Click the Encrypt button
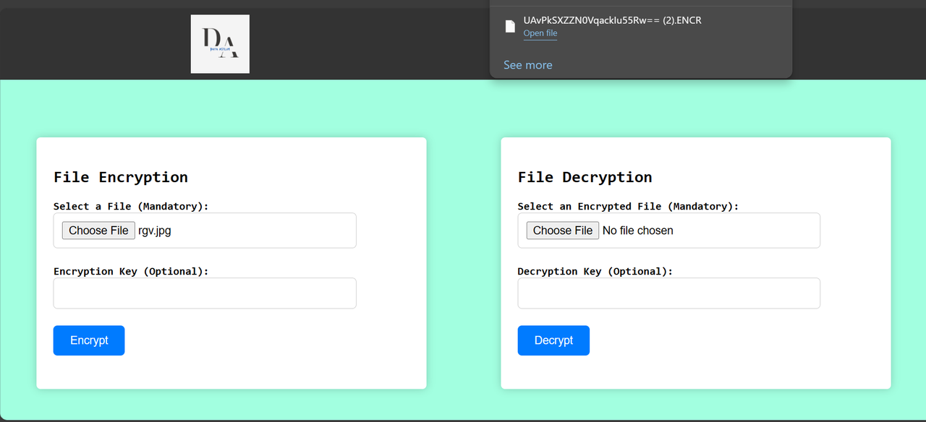This screenshot has width=926, height=422. point(89,340)
